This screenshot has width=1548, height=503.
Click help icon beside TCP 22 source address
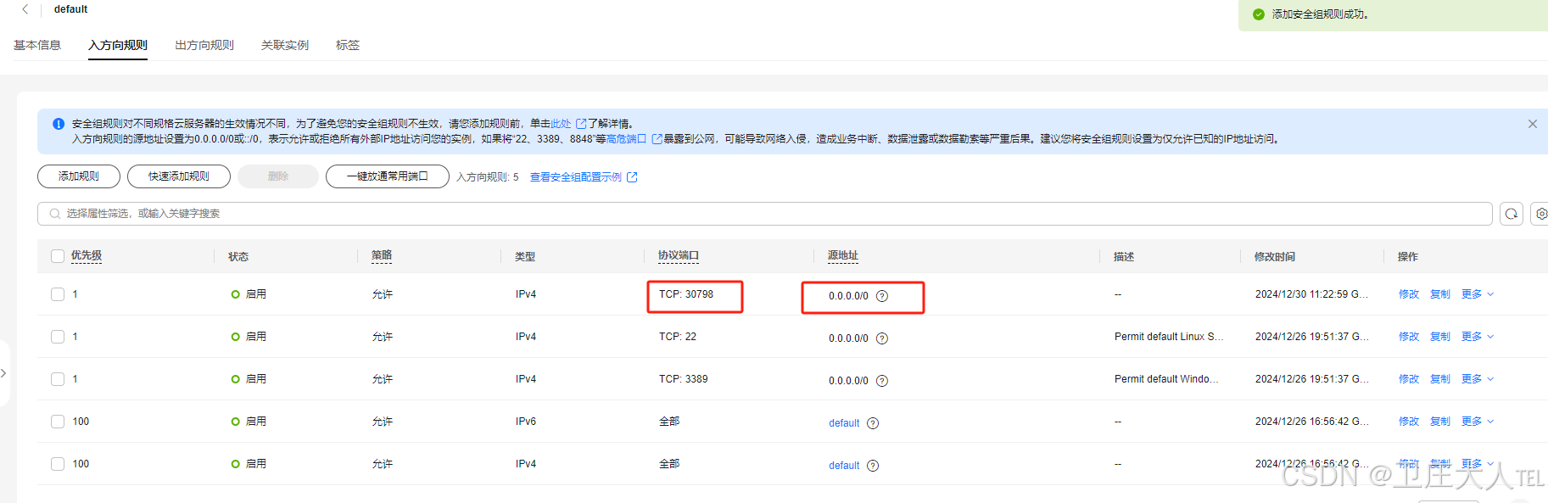click(x=881, y=338)
